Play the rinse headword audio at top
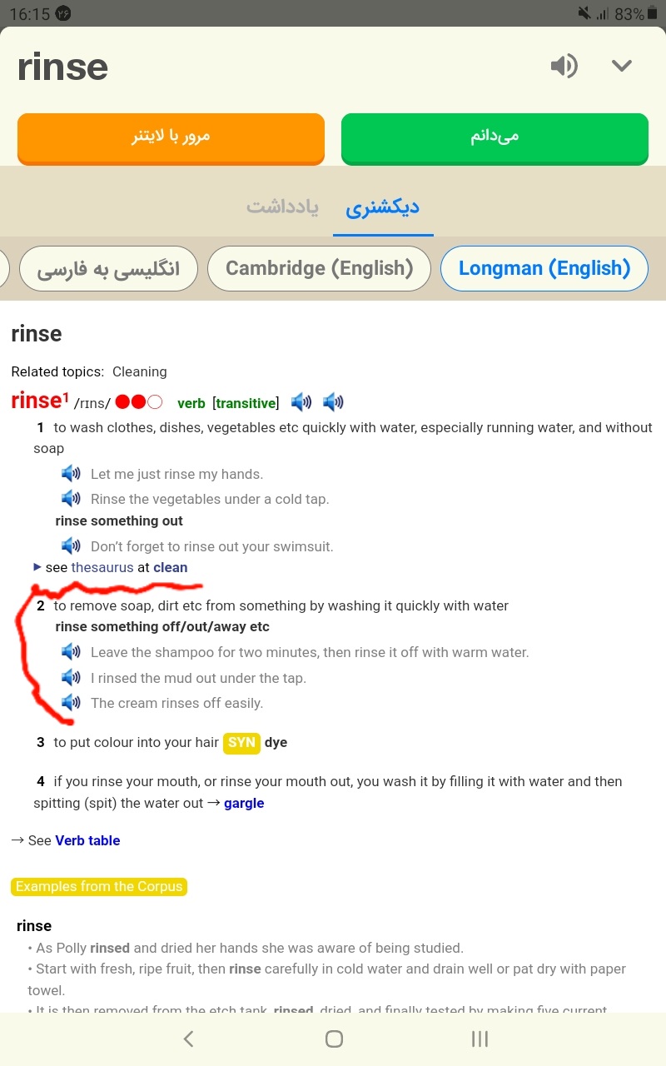Image resolution: width=666 pixels, height=1066 pixels. pyautogui.click(x=564, y=66)
